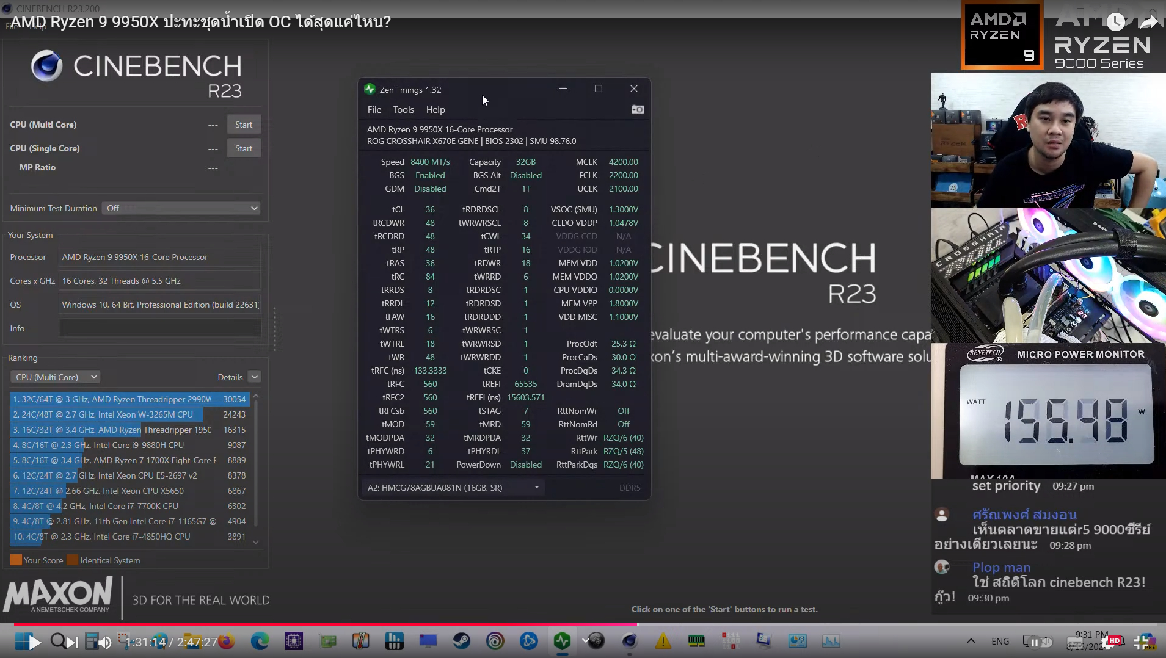1166x658 pixels.
Task: Select the Intel Core i7-7700K ranking entry
Action: point(129,506)
